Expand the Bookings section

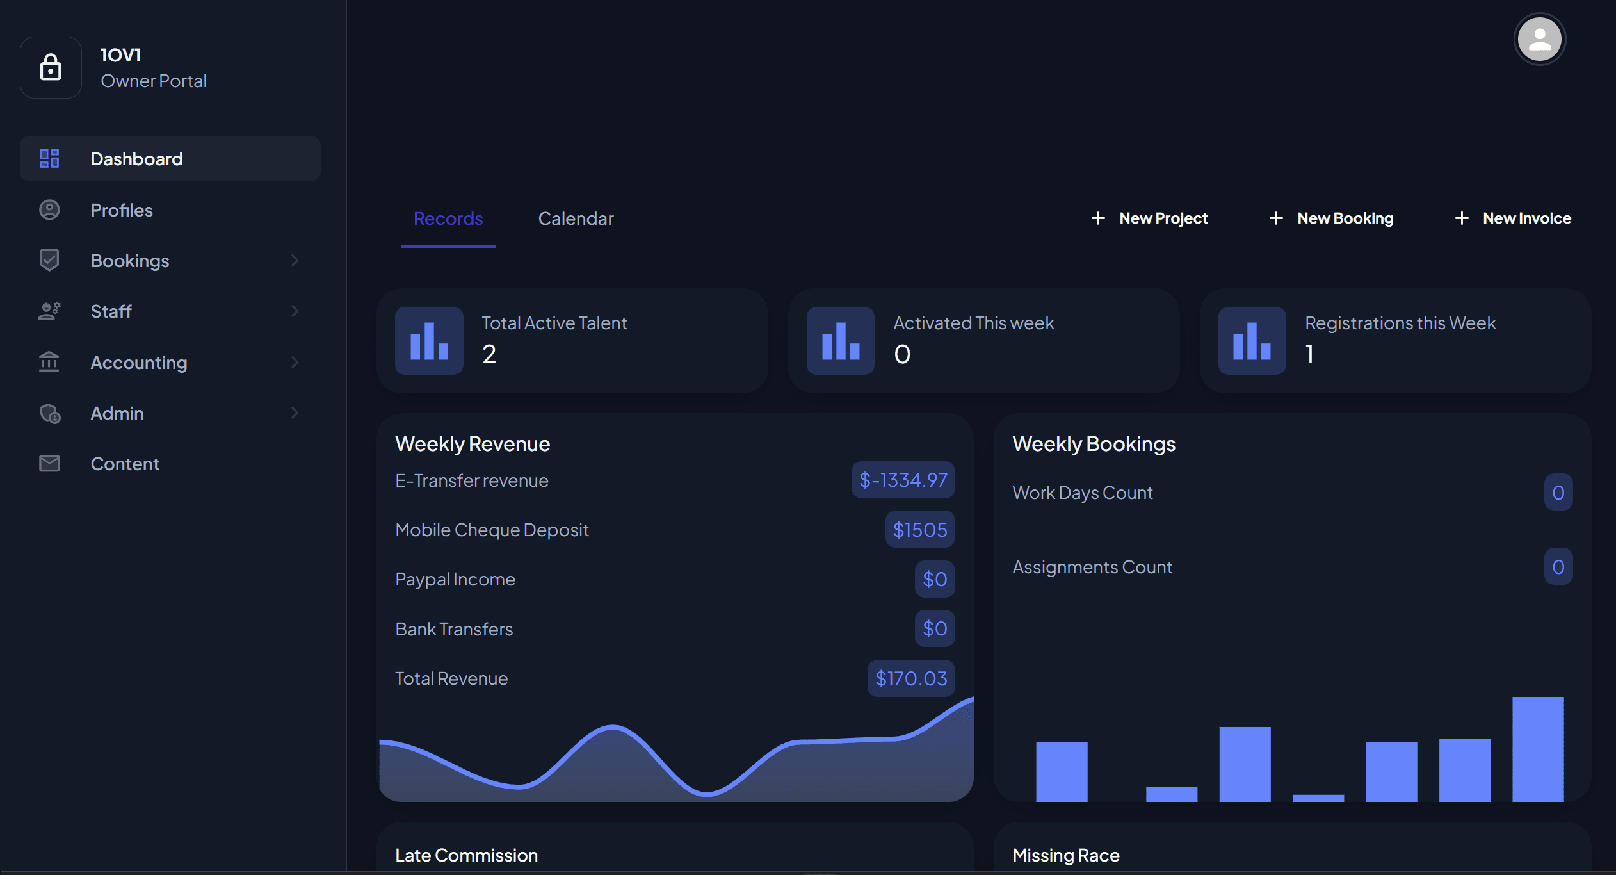[x=295, y=260]
